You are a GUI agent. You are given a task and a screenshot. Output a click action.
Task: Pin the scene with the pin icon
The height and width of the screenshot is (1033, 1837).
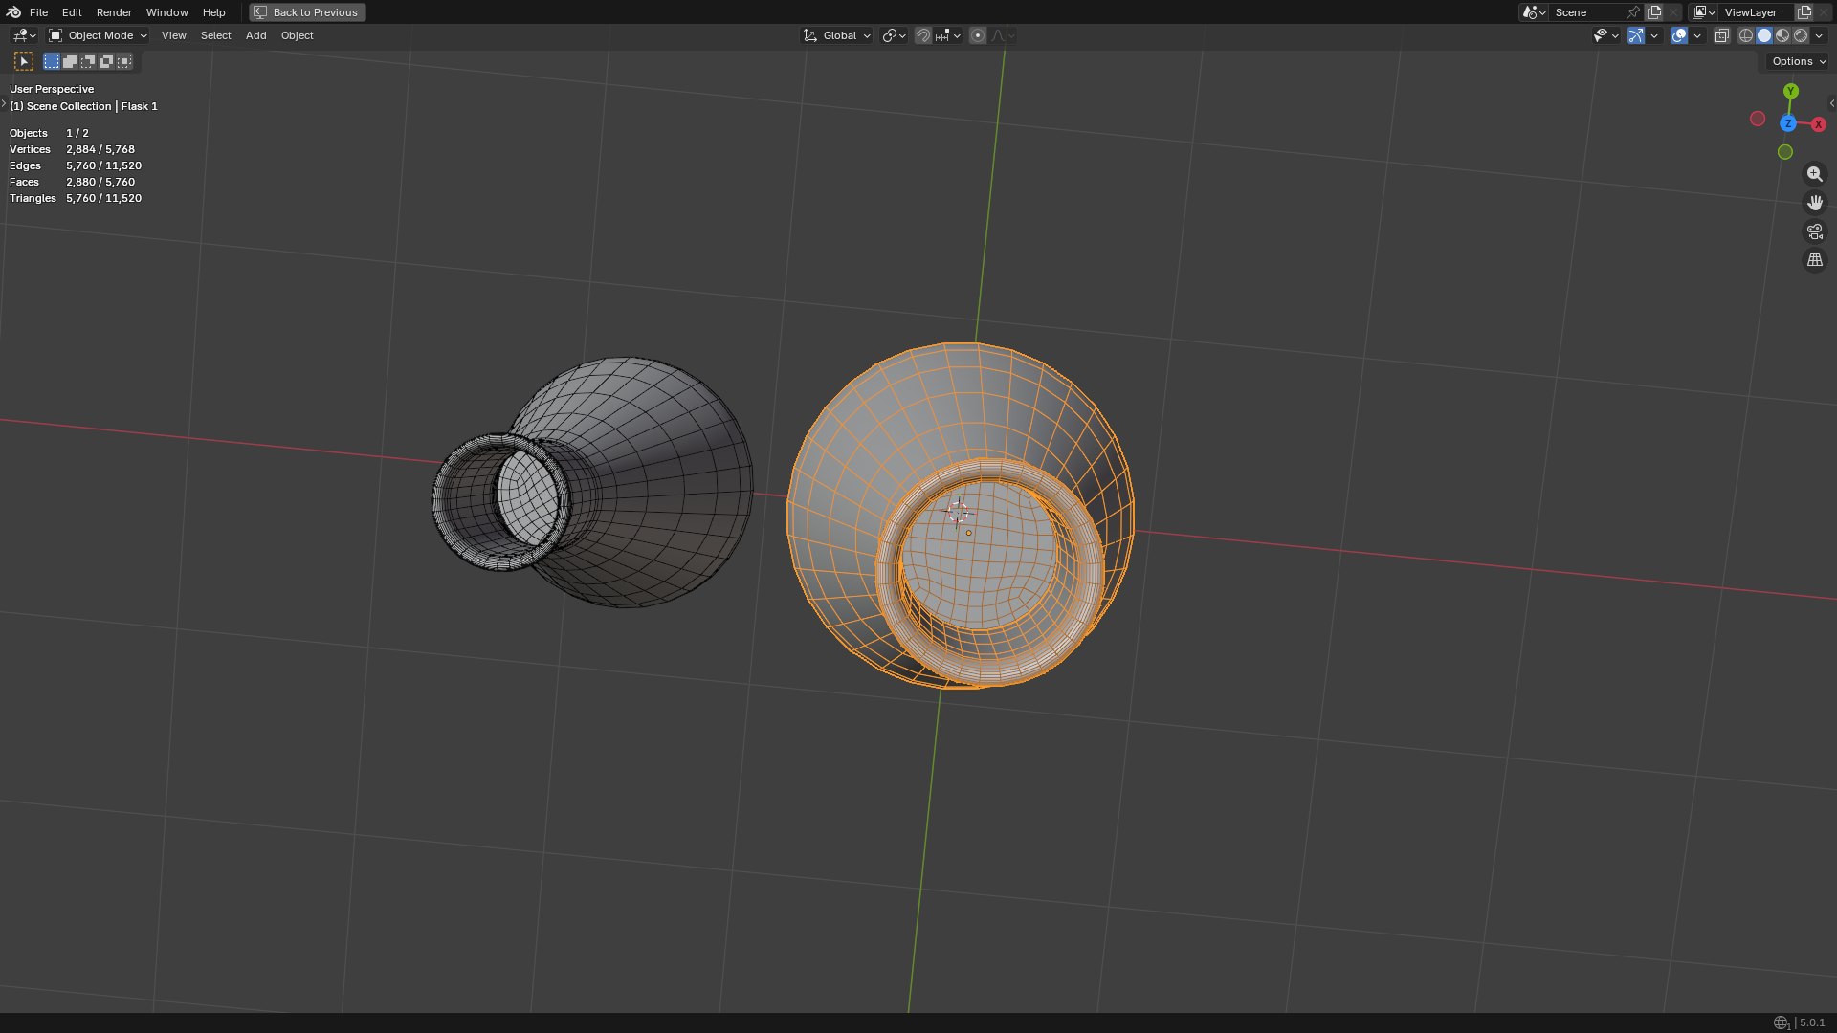tap(1633, 12)
